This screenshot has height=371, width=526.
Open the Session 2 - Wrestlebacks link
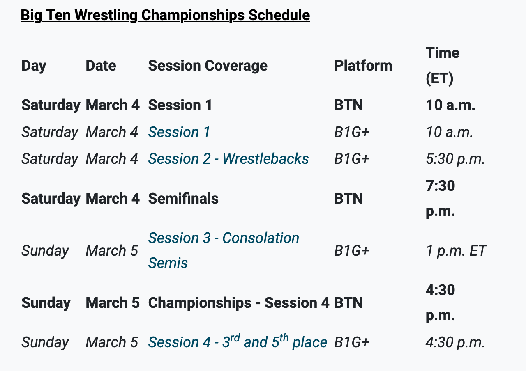228,159
